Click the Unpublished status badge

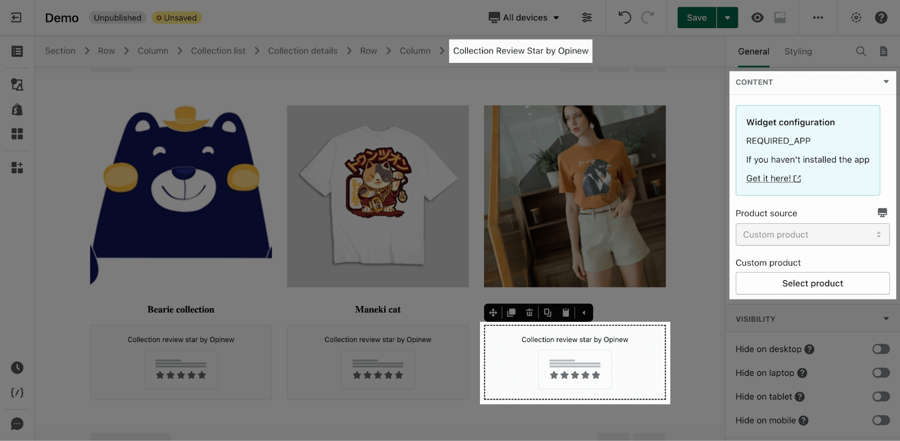coord(118,17)
